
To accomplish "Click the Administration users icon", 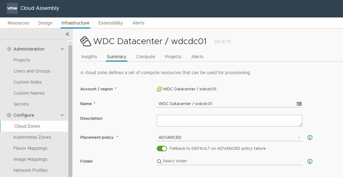I will tap(9, 49).
